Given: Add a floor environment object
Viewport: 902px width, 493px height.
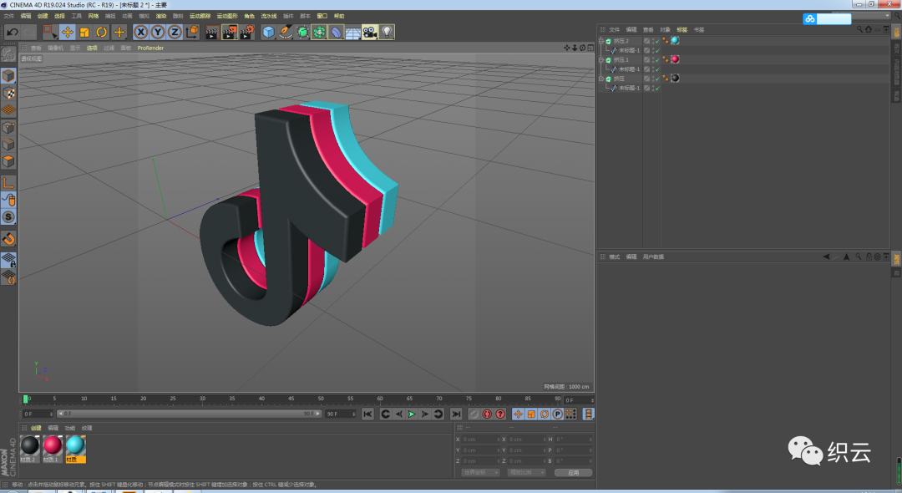Looking at the screenshot, I should click(x=353, y=33).
